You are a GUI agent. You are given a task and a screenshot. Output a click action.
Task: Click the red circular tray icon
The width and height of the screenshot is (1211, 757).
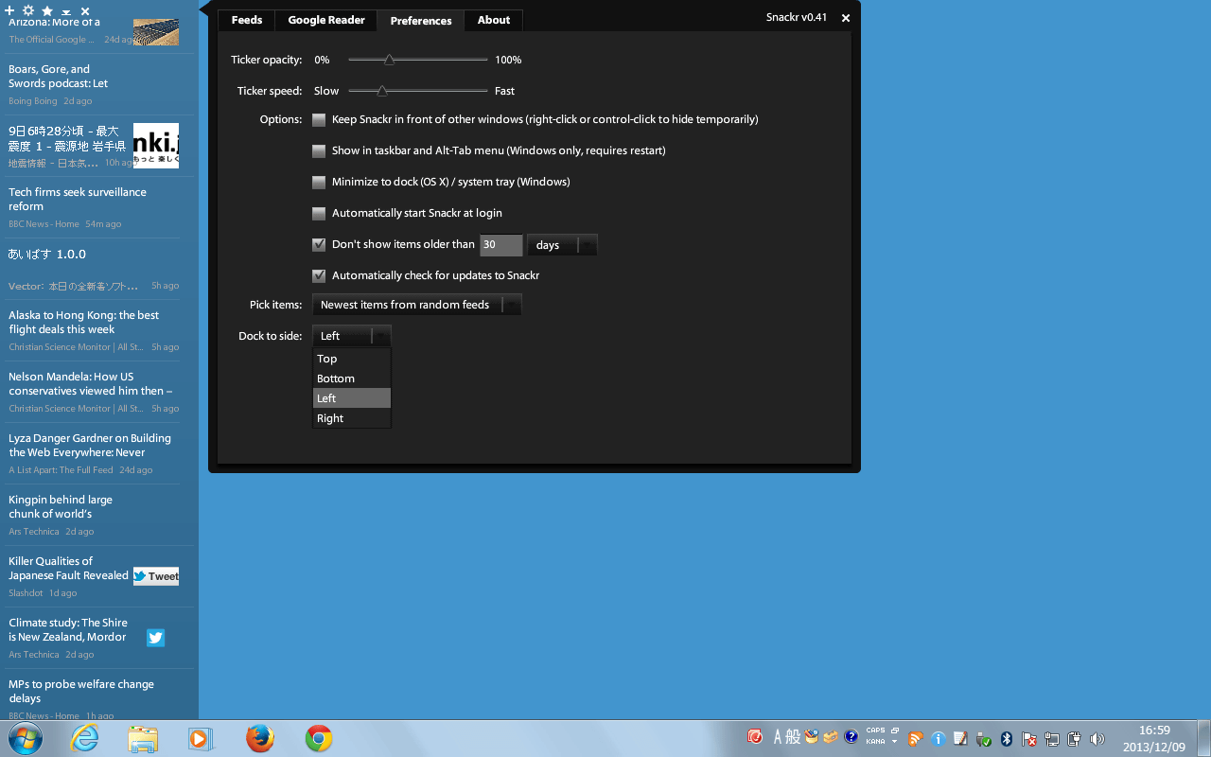755,736
